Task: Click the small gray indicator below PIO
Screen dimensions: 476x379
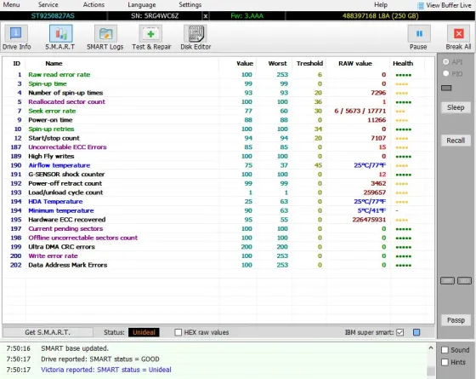Action: pyautogui.click(x=446, y=88)
